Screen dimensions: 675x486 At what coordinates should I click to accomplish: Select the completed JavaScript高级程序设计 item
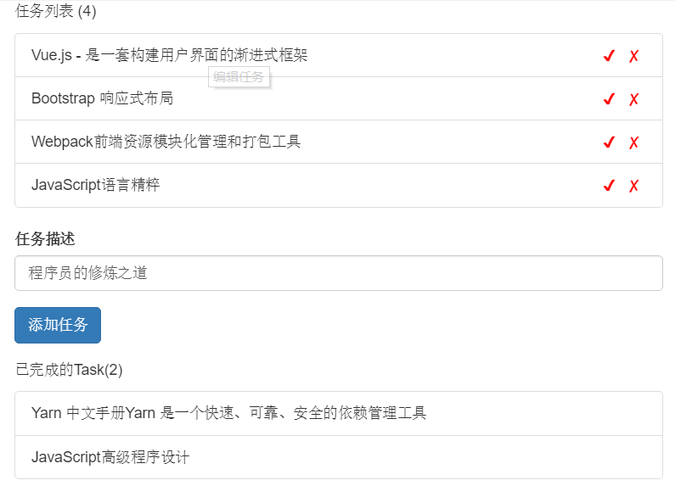pyautogui.click(x=110, y=457)
